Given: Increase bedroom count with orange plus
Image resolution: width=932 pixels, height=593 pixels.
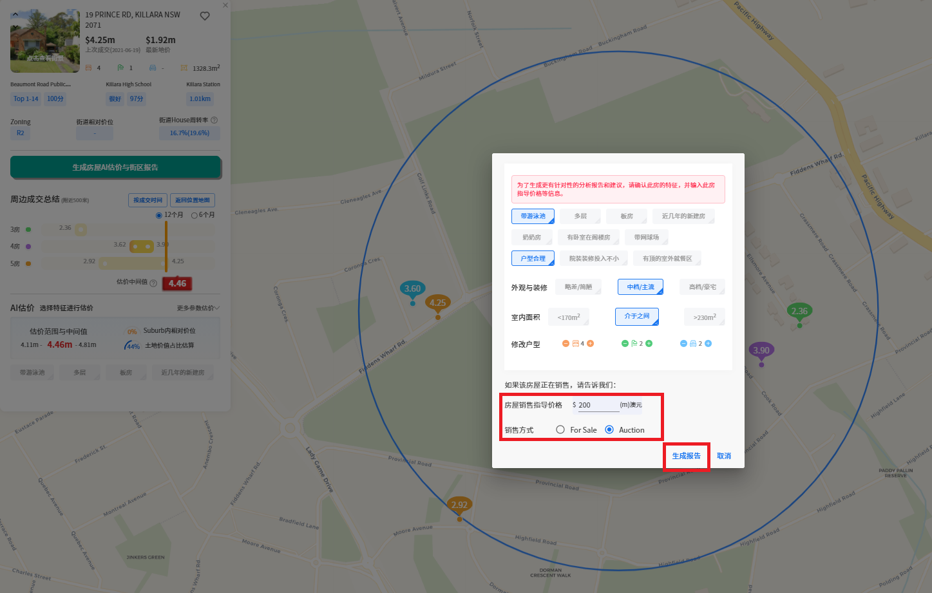Looking at the screenshot, I should tap(590, 344).
